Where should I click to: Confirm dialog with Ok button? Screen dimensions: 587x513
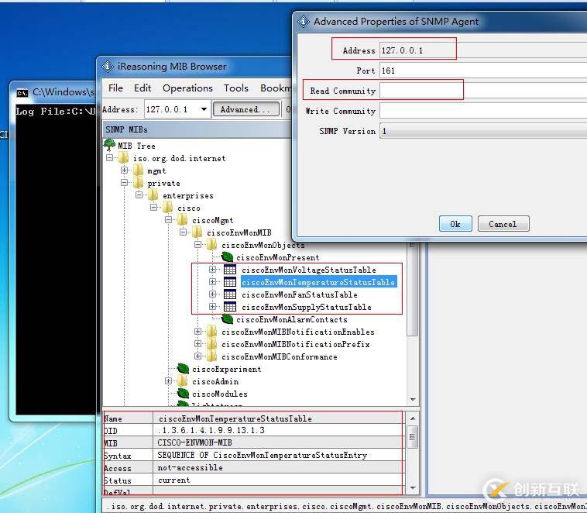pos(455,224)
